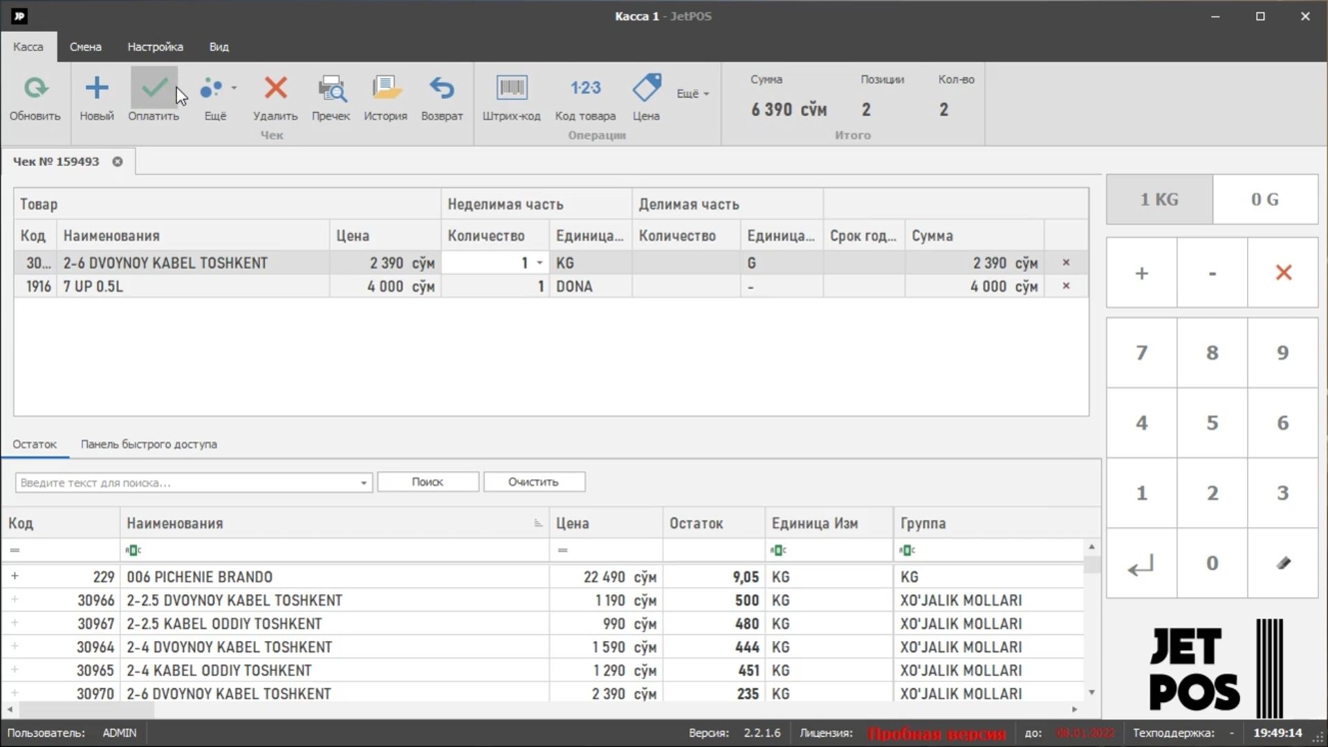1328x747 pixels.
Task: Click the stock list vertical scrollbar
Action: 1091,620
